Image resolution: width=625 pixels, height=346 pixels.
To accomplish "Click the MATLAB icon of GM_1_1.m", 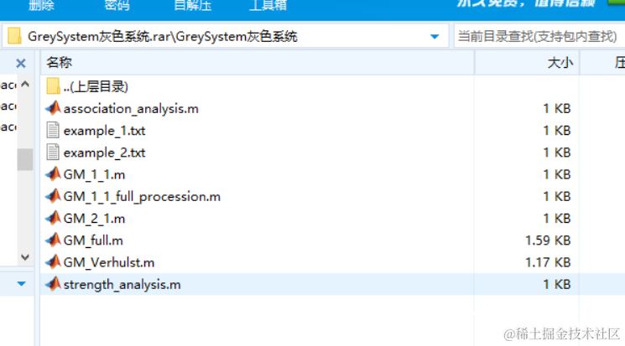I will 53,174.
